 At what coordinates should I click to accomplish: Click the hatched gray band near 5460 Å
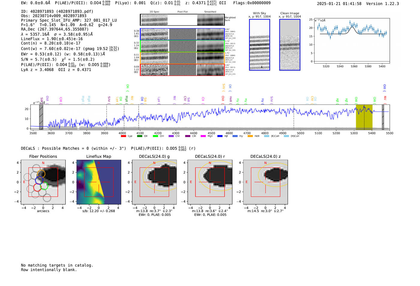point(383,117)
